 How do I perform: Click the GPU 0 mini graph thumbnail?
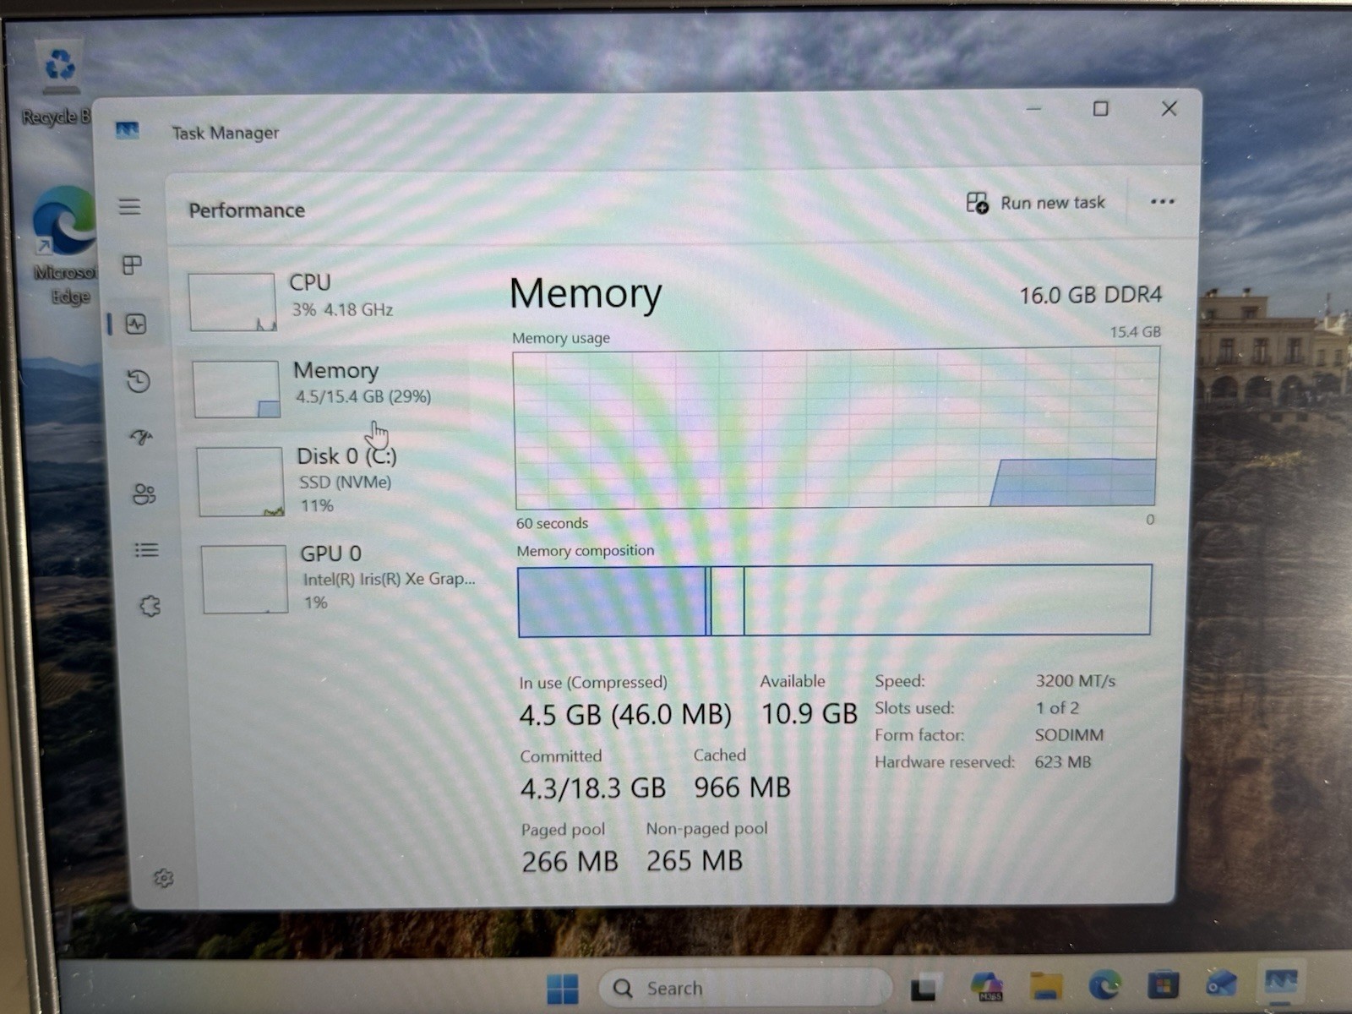click(x=245, y=580)
